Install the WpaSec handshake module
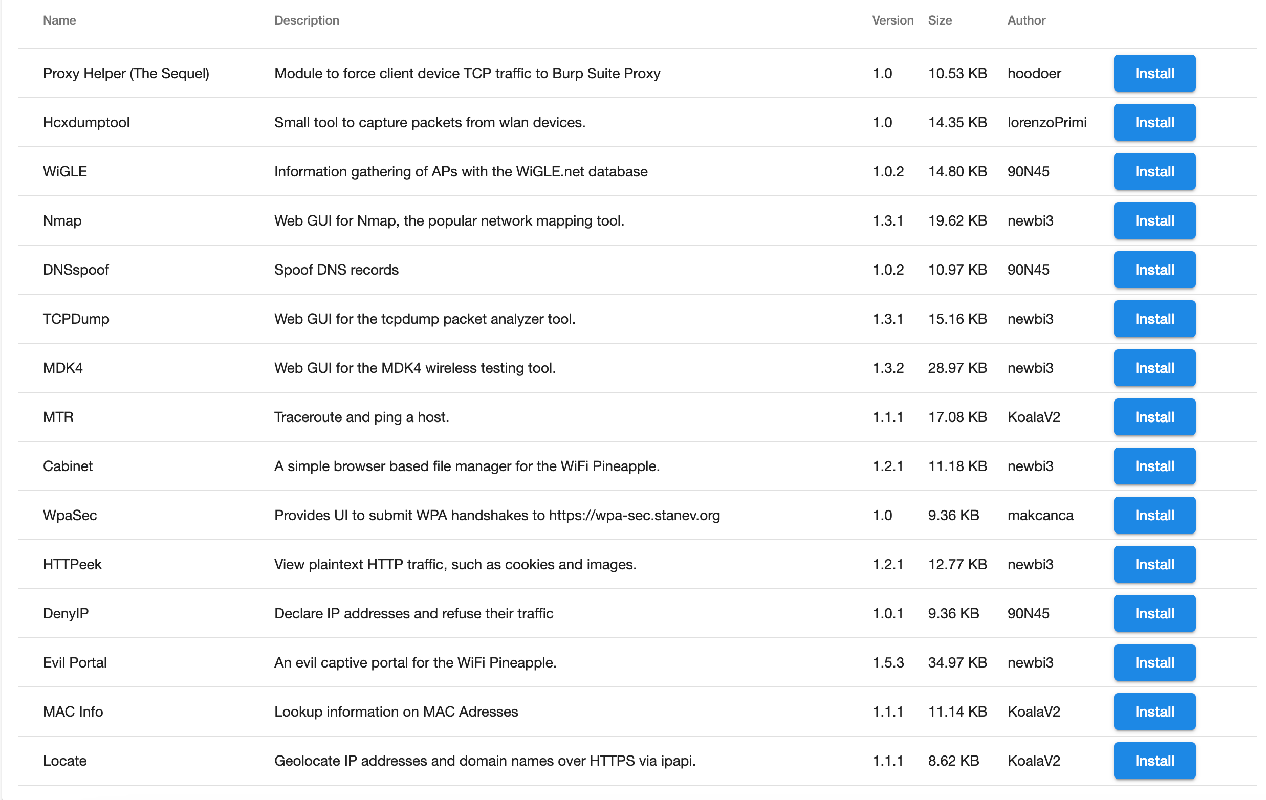 pyautogui.click(x=1154, y=515)
